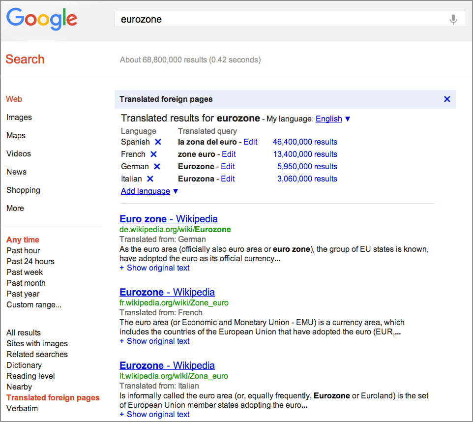Expand More search categories
Screen dimensions: 473x422
click(15, 209)
